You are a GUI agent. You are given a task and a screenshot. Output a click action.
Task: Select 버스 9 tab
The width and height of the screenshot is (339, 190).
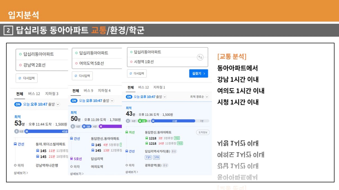point(88,91)
